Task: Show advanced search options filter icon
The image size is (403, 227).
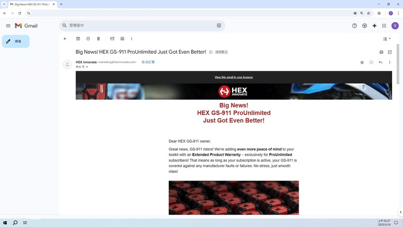Action: click(x=219, y=25)
